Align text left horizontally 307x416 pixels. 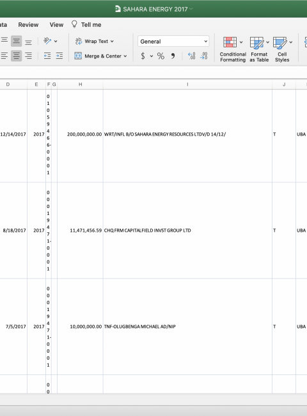tap(4, 56)
